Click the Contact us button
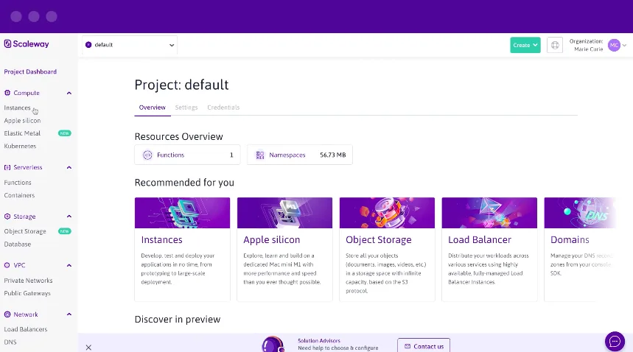The image size is (633, 352). (424, 346)
